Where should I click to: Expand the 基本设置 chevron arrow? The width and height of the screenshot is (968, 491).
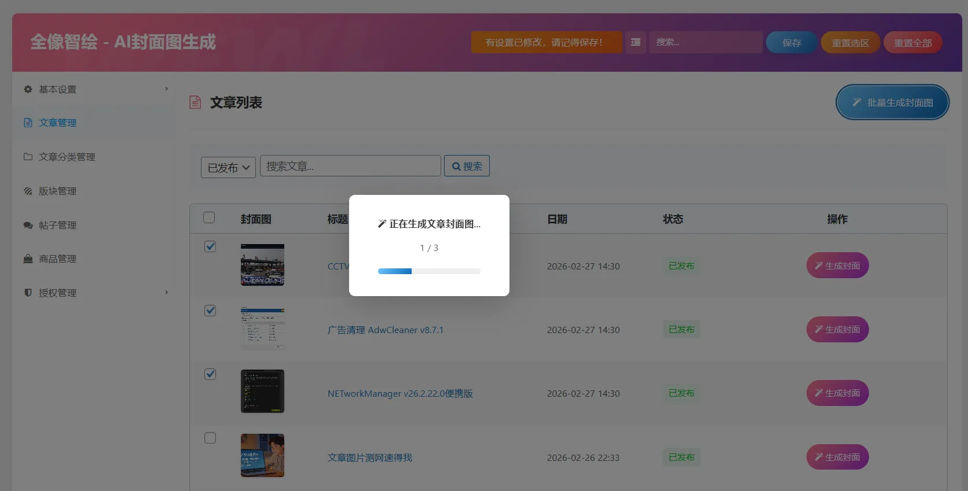click(x=166, y=88)
